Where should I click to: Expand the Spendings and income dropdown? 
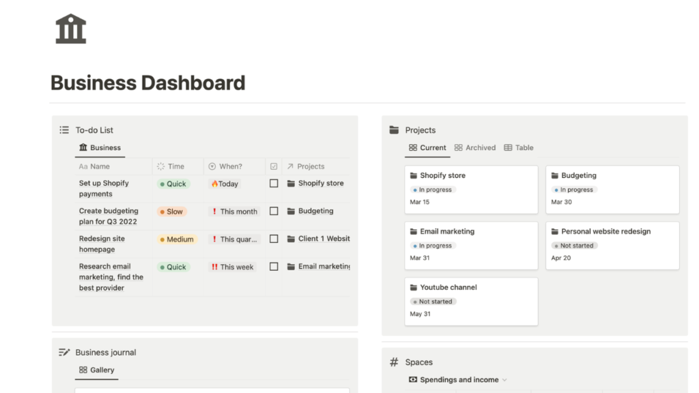click(504, 380)
